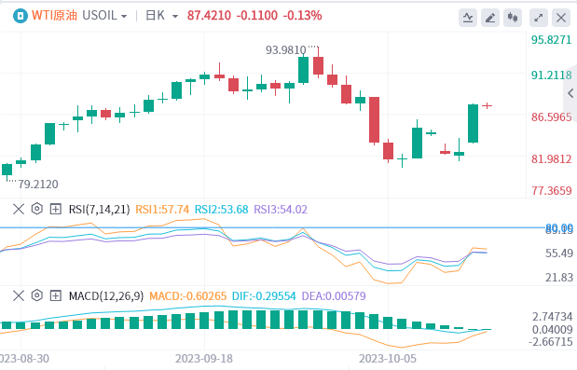Image resolution: width=577 pixels, height=370 pixels.
Task: Switch chart type with candlestick icon
Action: pos(513,18)
